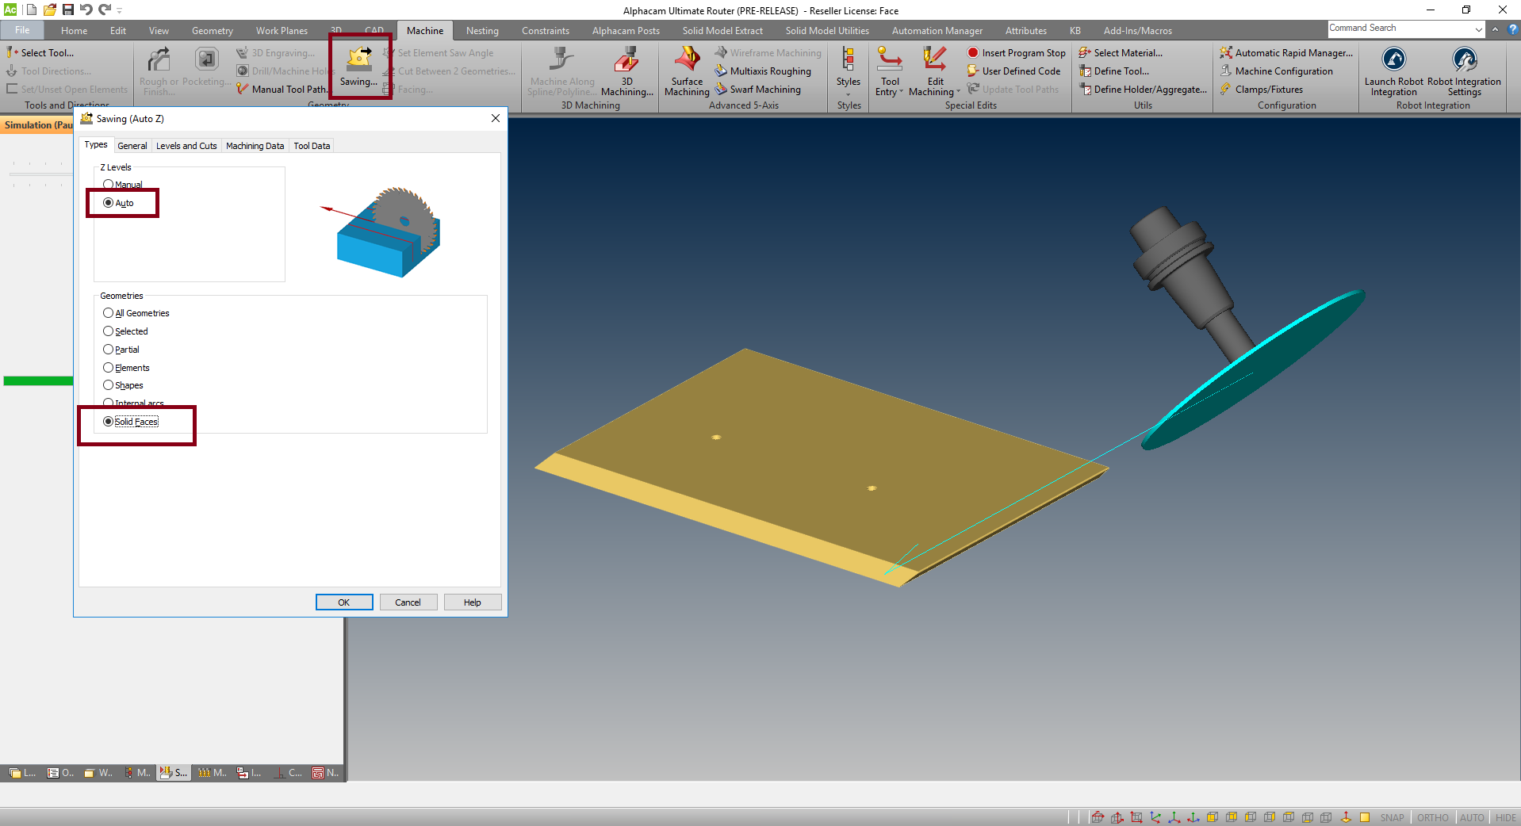Click the saw blade preview image in dialog

[381, 231]
